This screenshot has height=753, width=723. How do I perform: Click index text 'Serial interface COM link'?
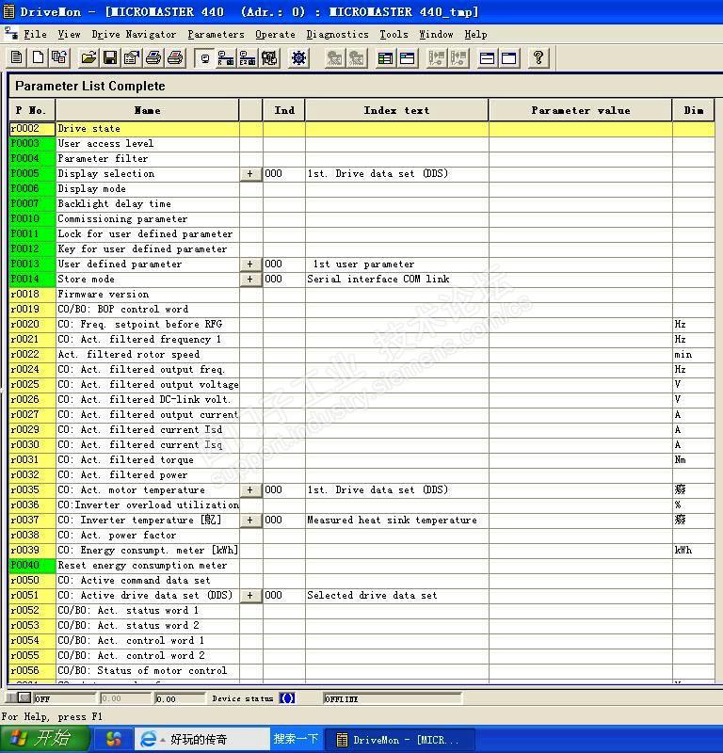378,279
